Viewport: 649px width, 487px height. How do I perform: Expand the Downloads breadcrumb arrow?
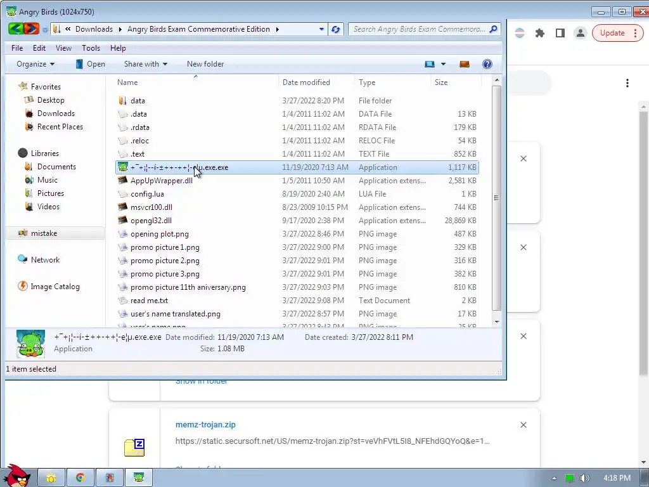[x=120, y=29]
